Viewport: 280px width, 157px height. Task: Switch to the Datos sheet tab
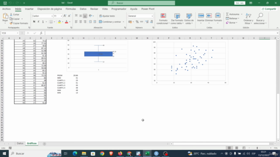(20, 143)
